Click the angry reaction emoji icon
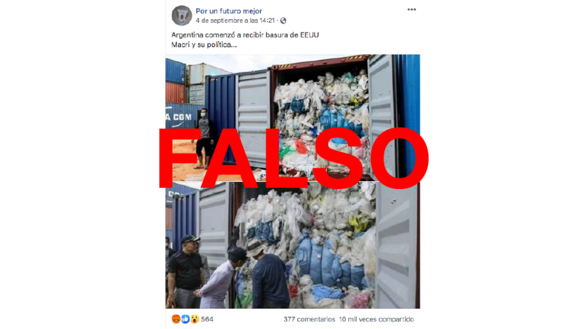Viewport: 586px width, 329px height. (x=176, y=319)
